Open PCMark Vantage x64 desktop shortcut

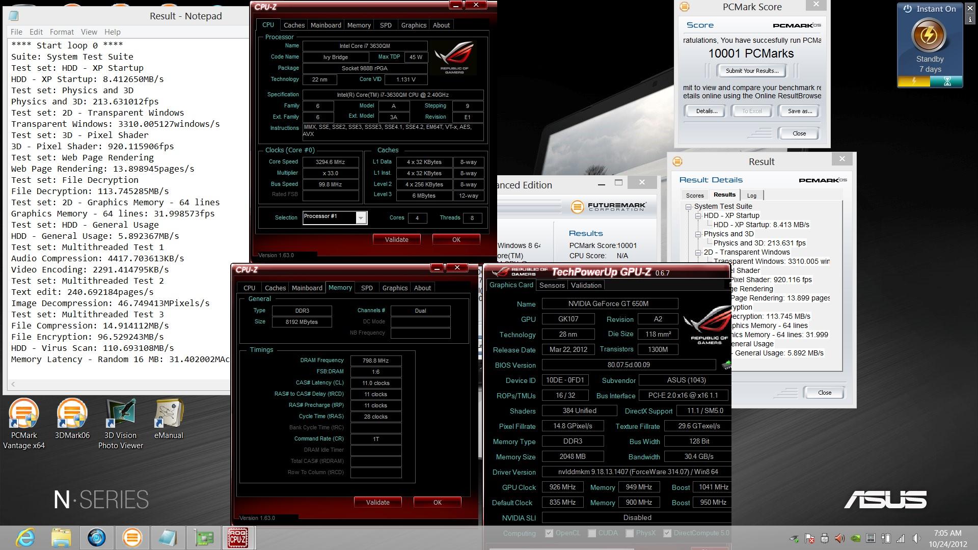click(24, 424)
